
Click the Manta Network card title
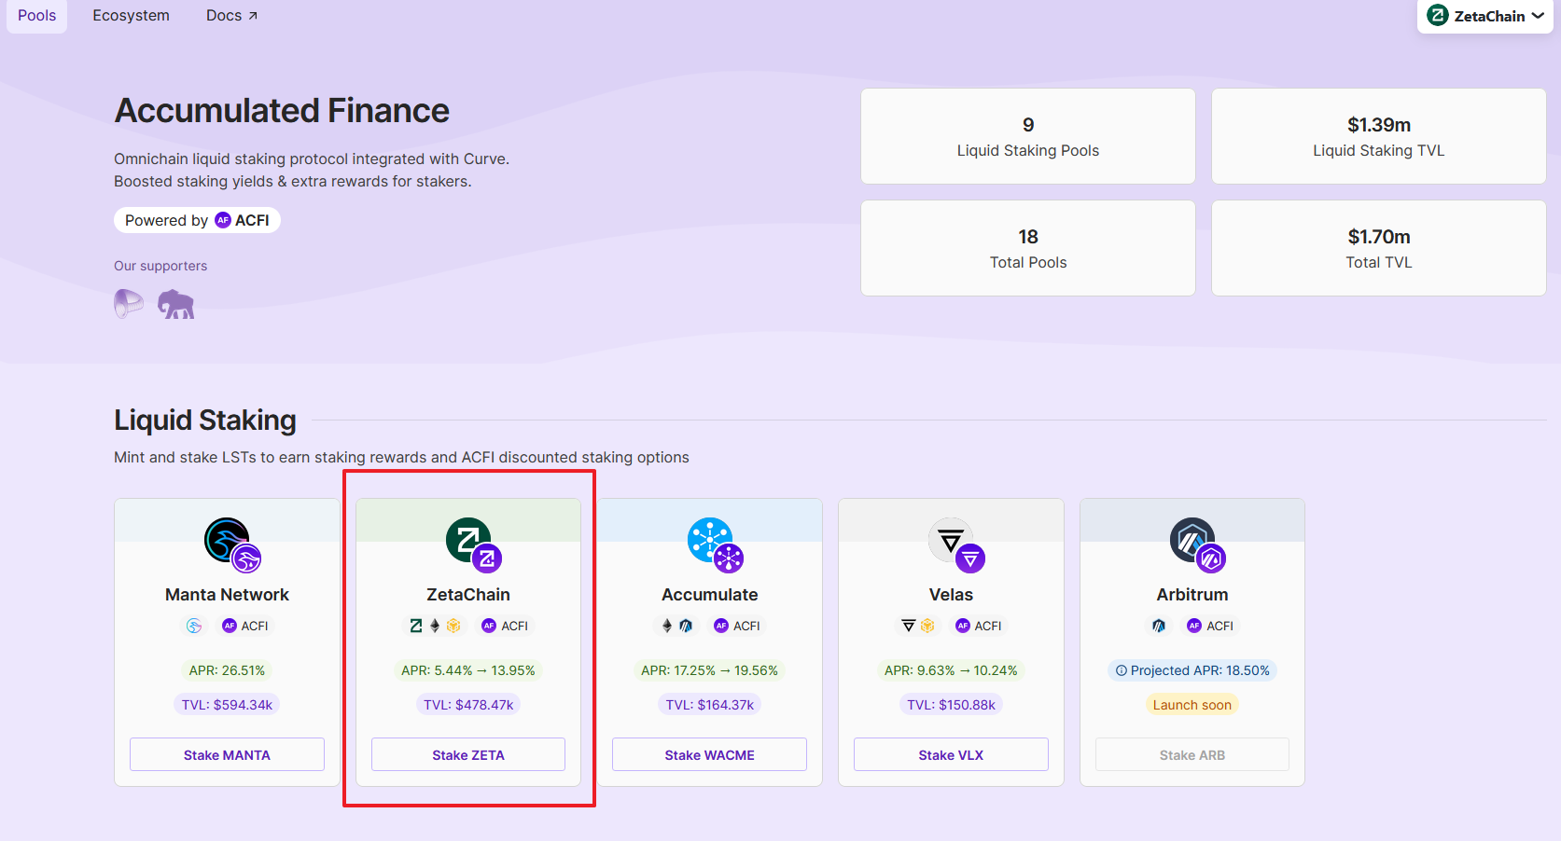(x=227, y=594)
